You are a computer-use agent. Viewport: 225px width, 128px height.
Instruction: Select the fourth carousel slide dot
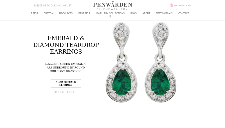(x=67, y=92)
